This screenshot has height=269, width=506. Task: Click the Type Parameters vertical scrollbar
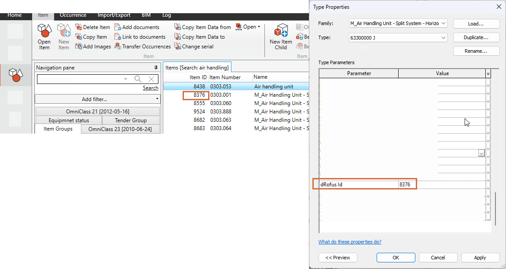tap(495, 207)
